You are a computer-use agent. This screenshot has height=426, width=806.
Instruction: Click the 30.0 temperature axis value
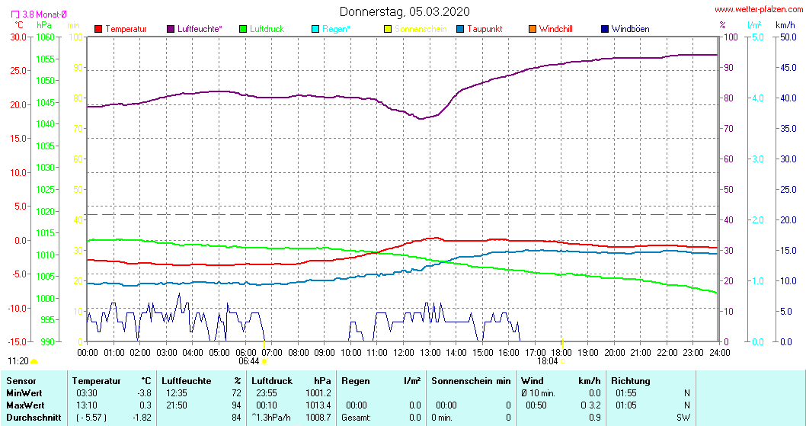(x=18, y=37)
